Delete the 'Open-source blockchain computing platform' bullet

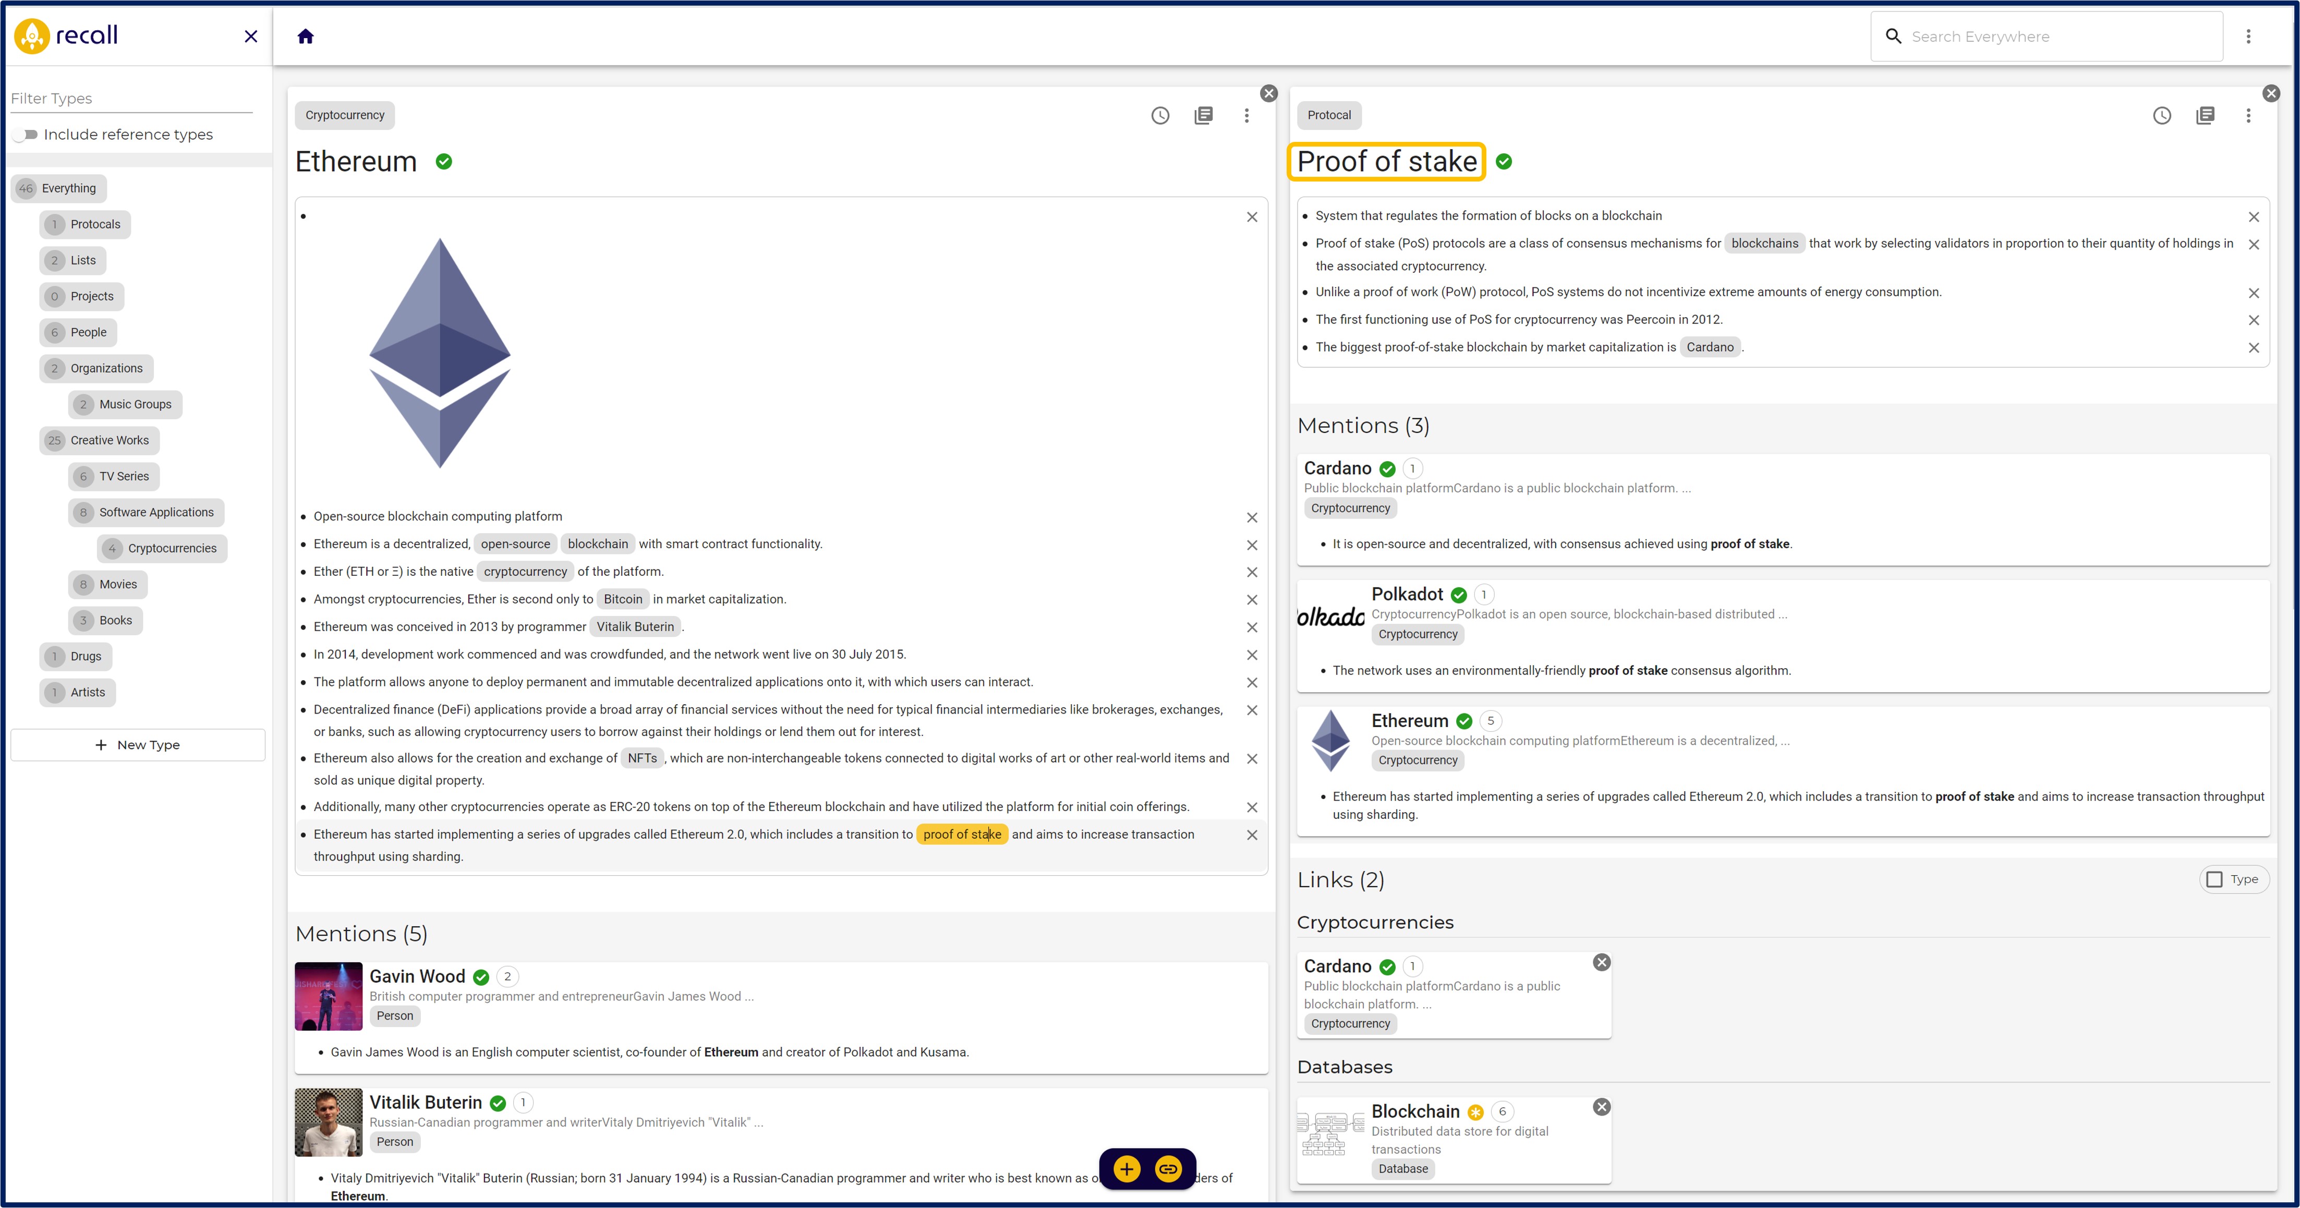click(x=1252, y=518)
